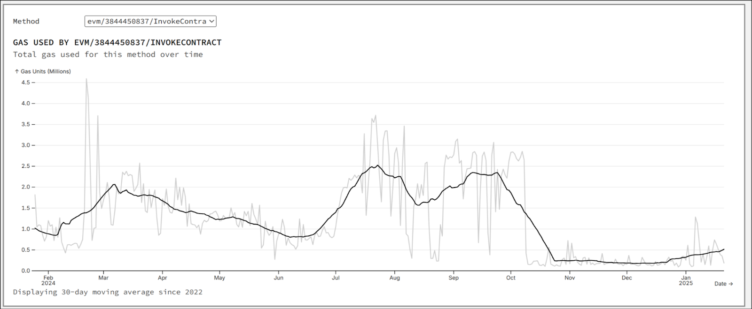Screen dimensions: 752x309
Task: Select the 4.0 y-axis tick label
Action: point(25,103)
